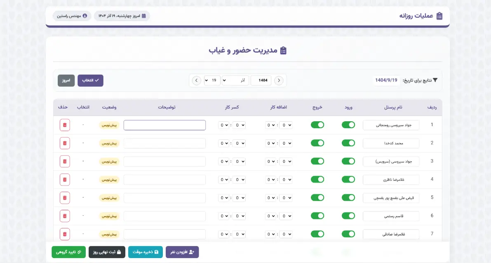Remove غلامرضا ناظری using the trash icon
491x263 pixels.
click(65, 179)
